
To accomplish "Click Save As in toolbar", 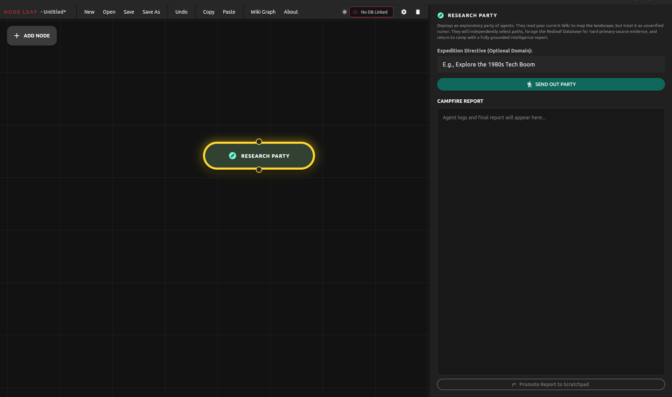I will [x=151, y=12].
